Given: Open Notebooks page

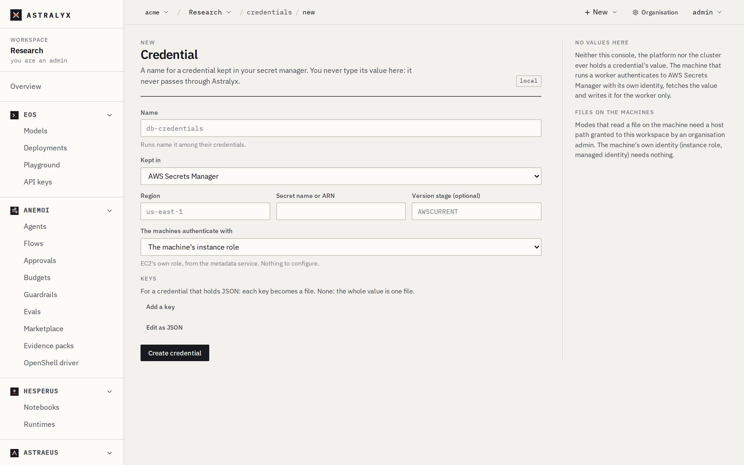Looking at the screenshot, I should 42,407.
